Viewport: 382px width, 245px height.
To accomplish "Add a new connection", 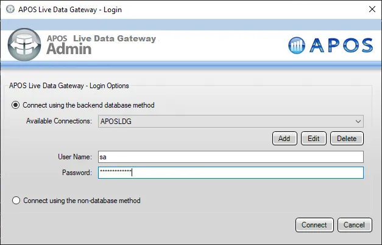I will pos(284,138).
